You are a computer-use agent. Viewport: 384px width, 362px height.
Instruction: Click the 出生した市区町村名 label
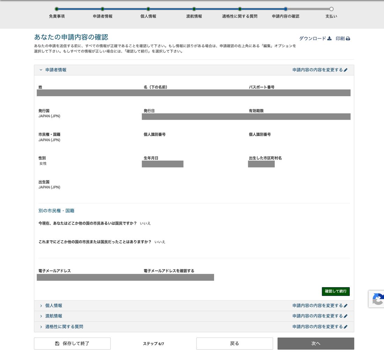click(x=265, y=158)
